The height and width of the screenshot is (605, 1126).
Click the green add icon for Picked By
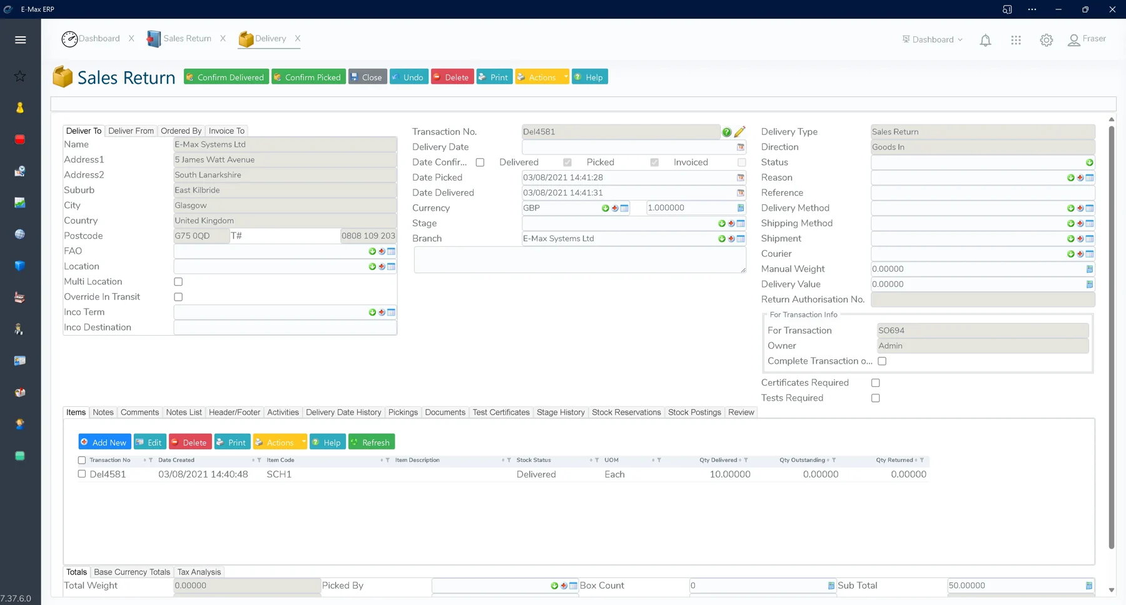point(554,586)
